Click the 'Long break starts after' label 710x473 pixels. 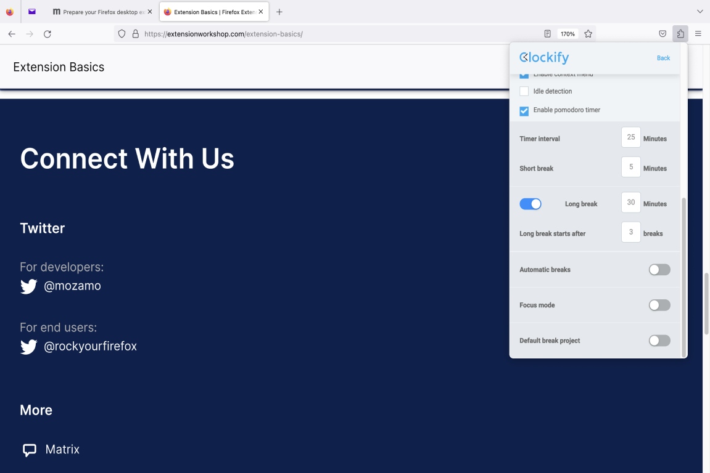click(553, 234)
